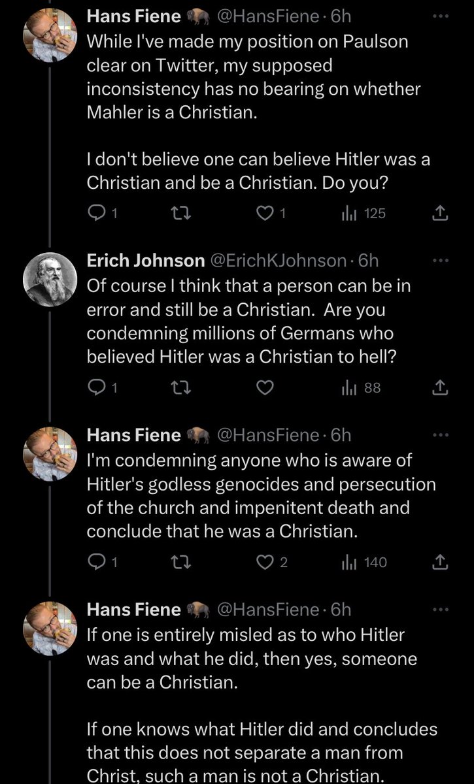View analytics showing 88 views
The width and height of the screenshot is (474, 784).
pos(347,388)
